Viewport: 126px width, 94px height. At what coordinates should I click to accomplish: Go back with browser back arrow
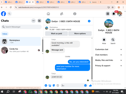click(2, 7)
